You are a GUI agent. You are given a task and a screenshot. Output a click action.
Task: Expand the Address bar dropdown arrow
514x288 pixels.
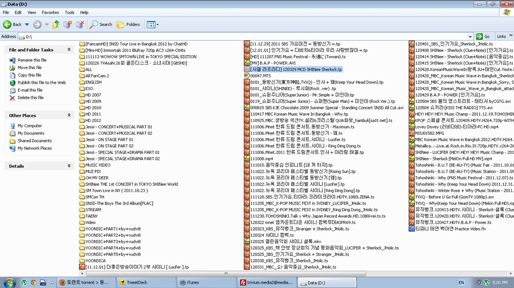[470, 36]
